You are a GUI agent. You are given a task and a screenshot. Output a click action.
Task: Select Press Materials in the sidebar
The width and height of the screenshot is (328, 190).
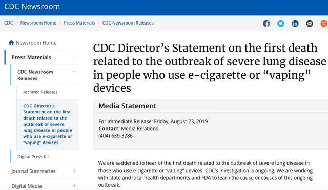click(31, 57)
